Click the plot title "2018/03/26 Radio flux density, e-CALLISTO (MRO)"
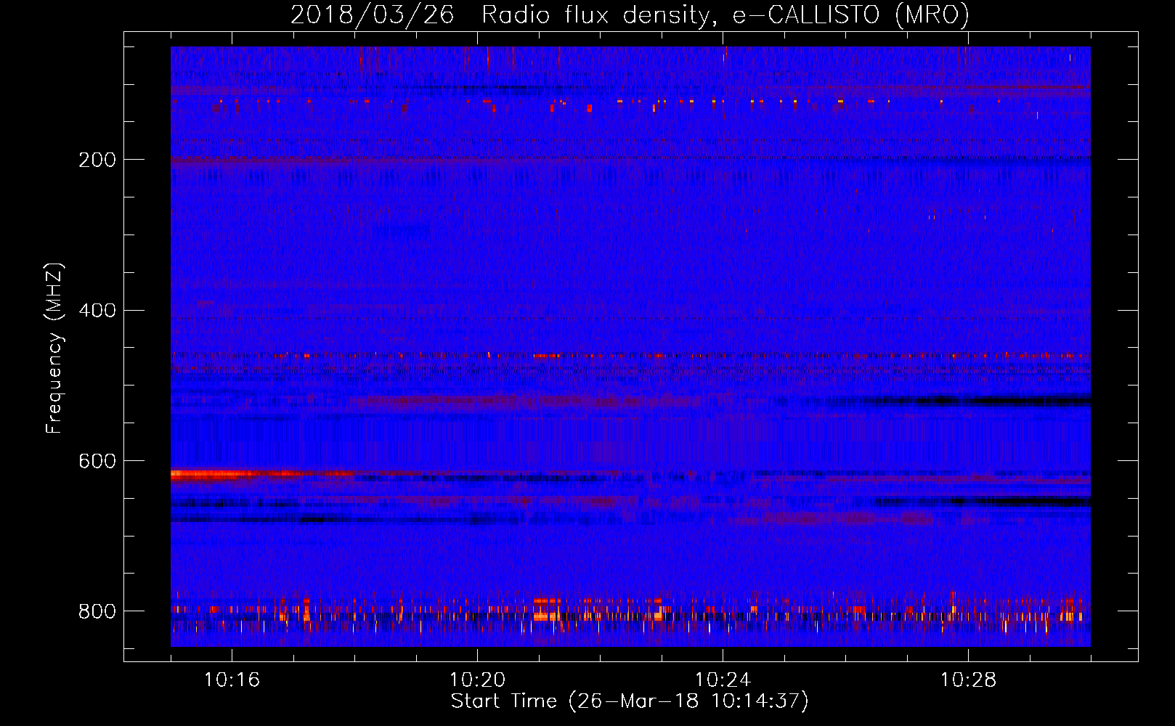This screenshot has width=1175, height=726. click(630, 15)
